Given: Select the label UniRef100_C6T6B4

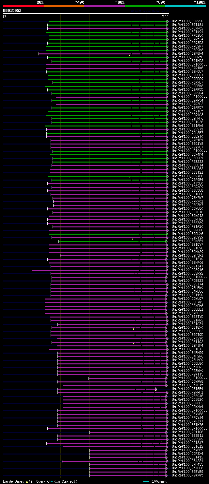Looking at the screenshot, I should coord(187,389).
